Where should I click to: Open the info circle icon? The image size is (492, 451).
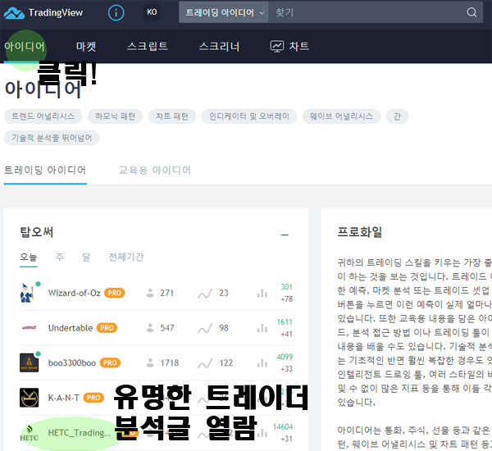click(x=116, y=12)
